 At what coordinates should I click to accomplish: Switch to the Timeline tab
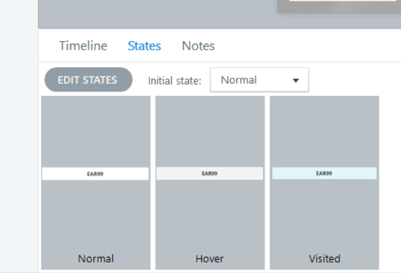(83, 46)
